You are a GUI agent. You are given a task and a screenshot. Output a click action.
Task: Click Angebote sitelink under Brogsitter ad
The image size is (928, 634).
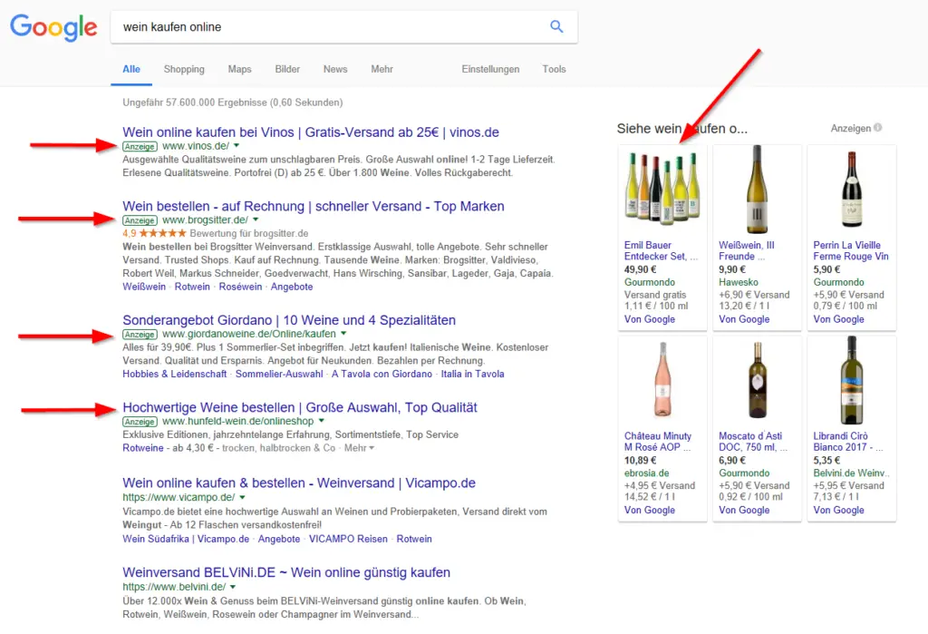click(x=292, y=287)
